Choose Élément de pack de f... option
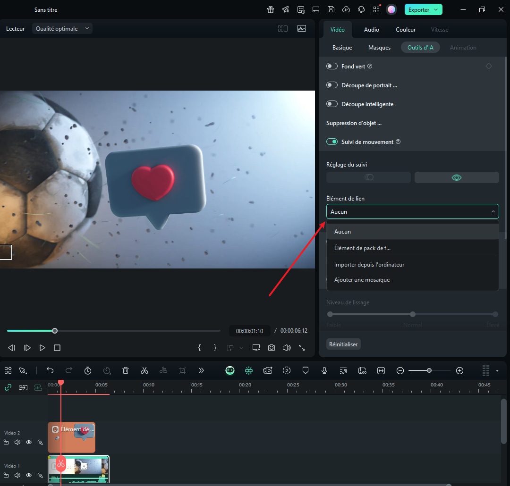 [x=412, y=248]
